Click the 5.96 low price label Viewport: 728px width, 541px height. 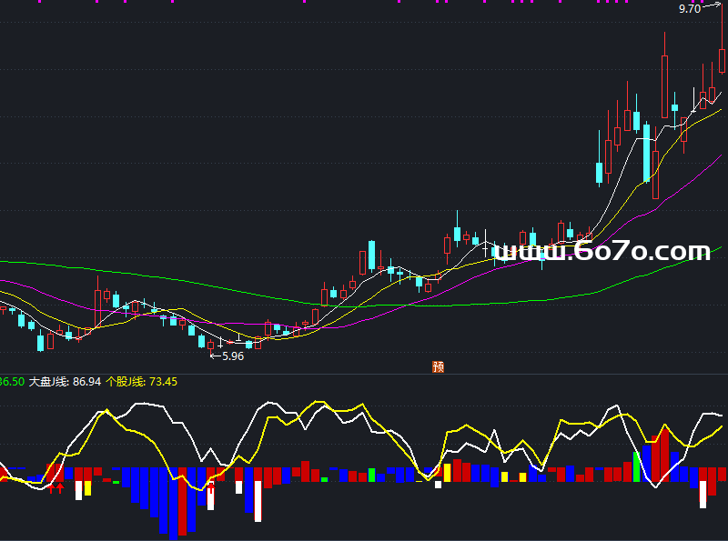(233, 356)
